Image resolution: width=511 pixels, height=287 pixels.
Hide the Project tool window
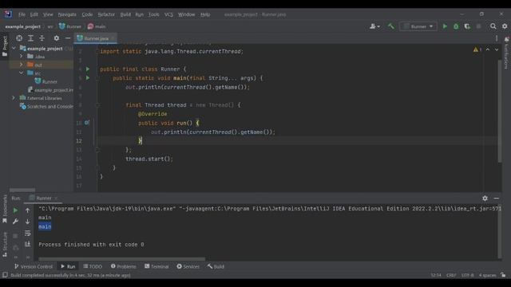[x=68, y=38]
